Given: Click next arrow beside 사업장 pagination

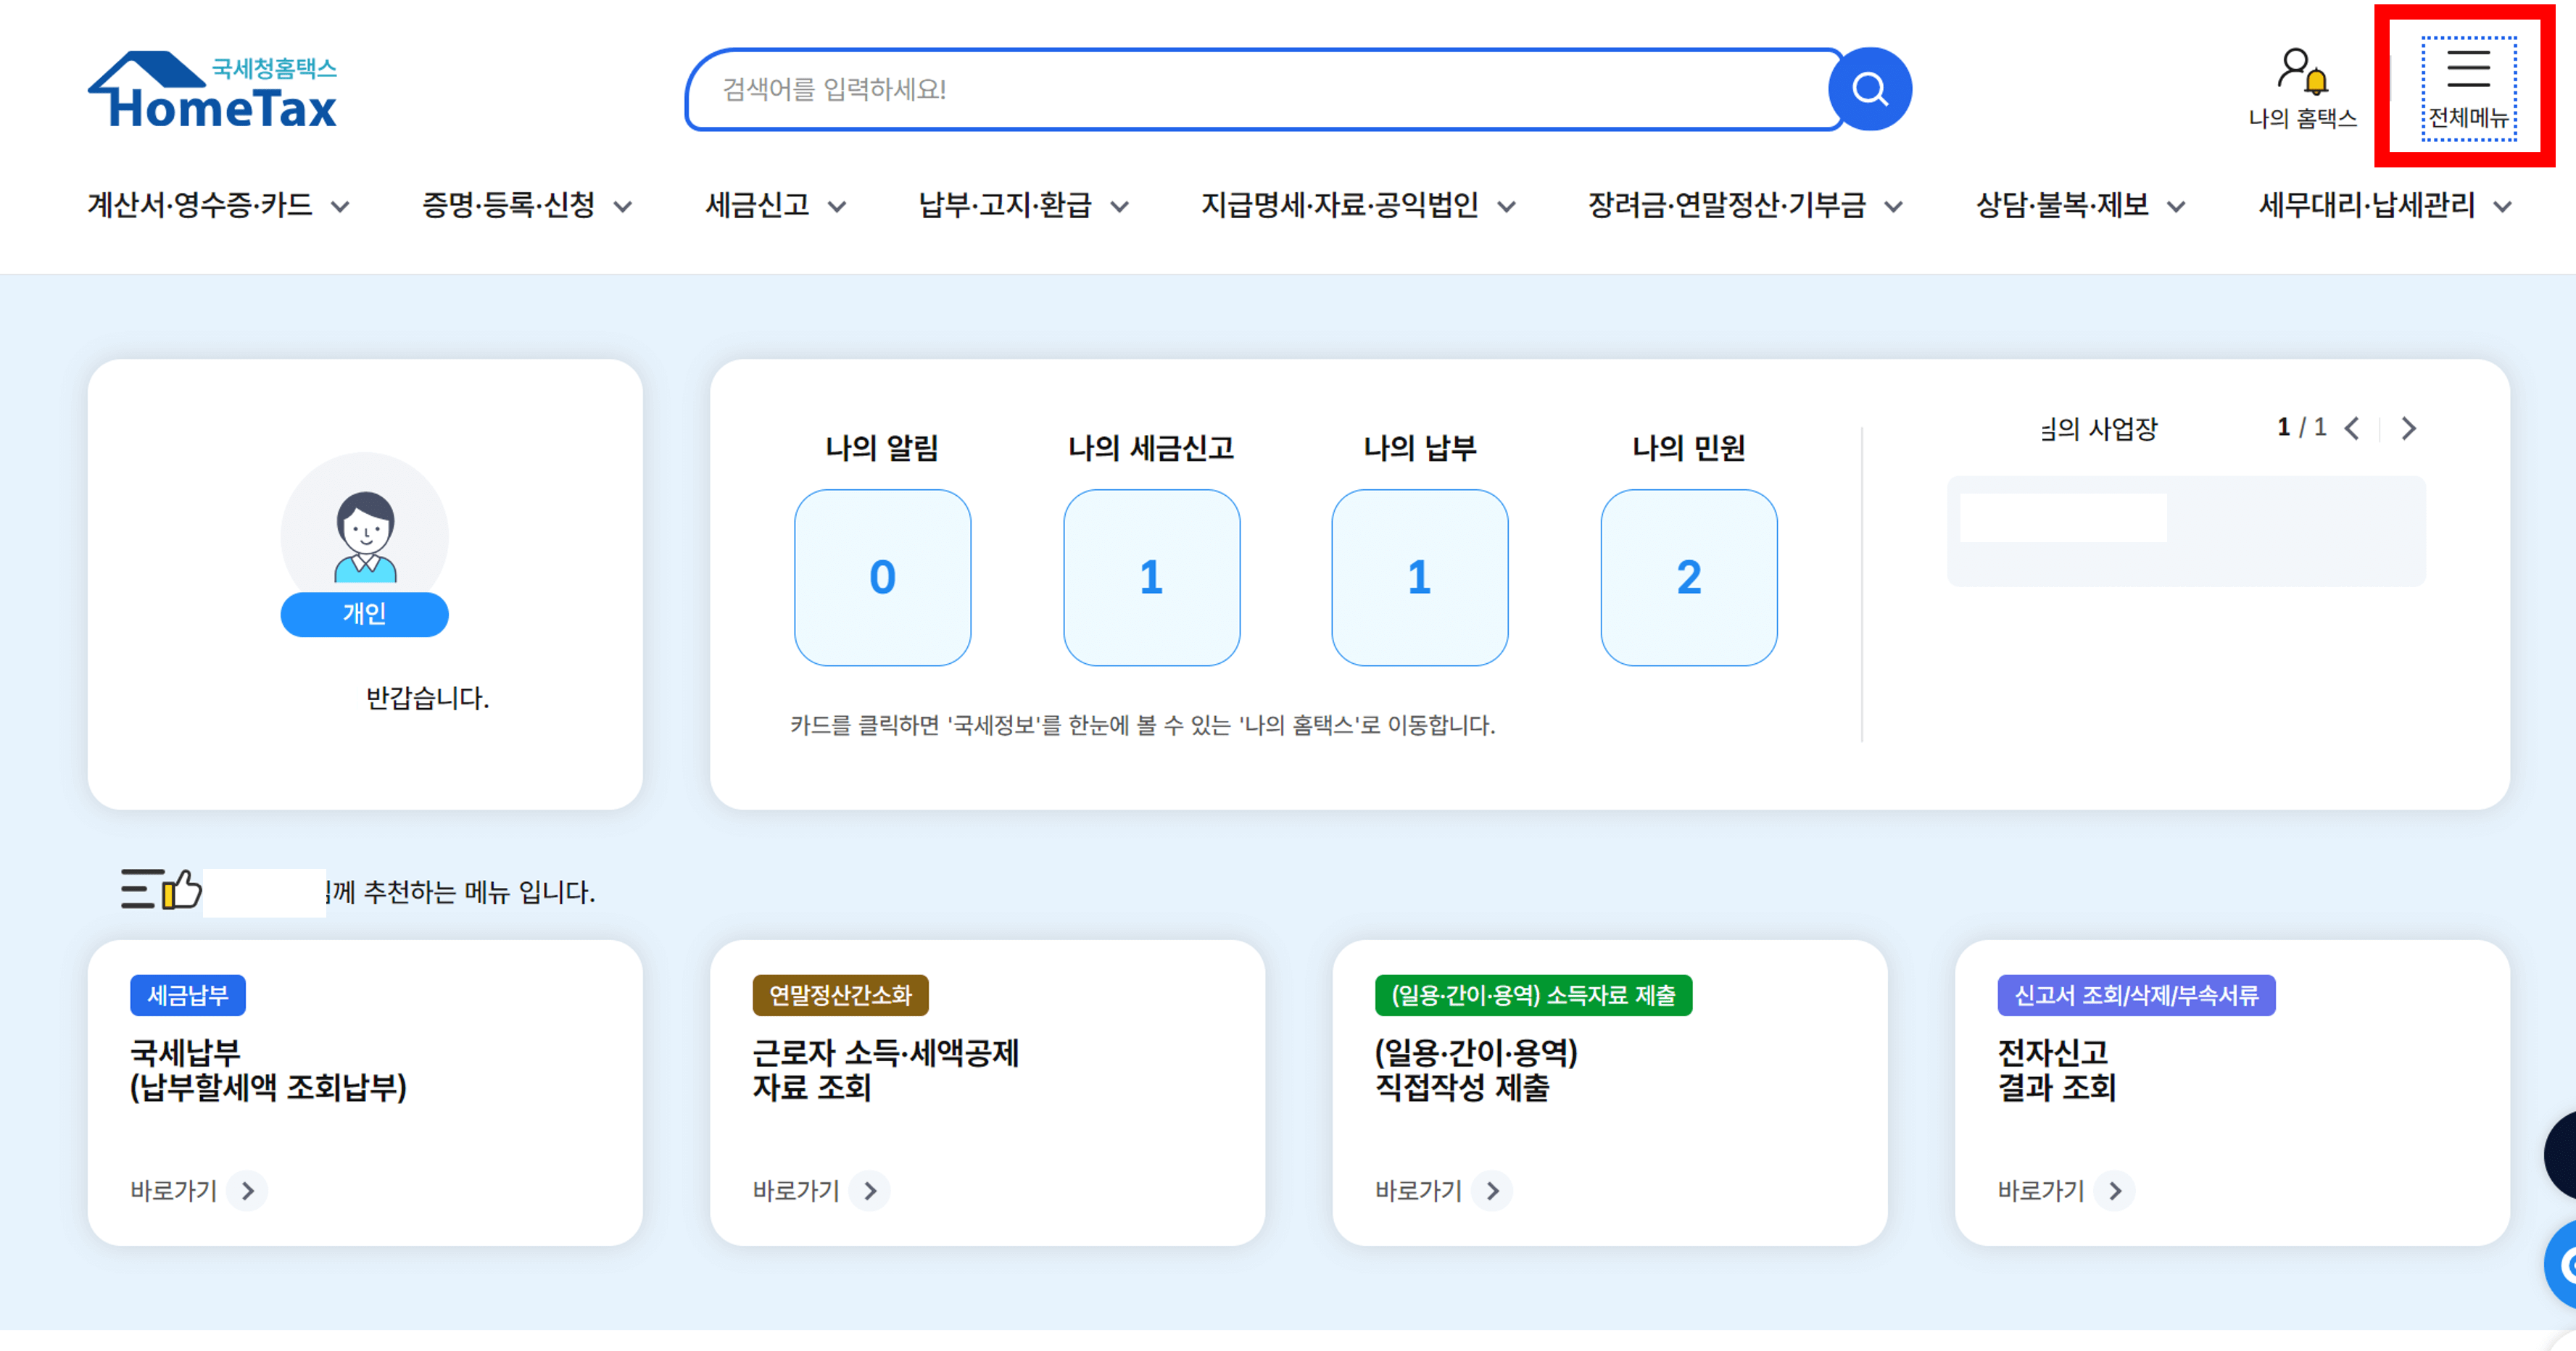Looking at the screenshot, I should pyautogui.click(x=2408, y=428).
